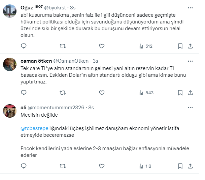Viewport: 205px width, 180px height.
Task: Open Oğuz's profile avatar
Action: coord(10,11)
